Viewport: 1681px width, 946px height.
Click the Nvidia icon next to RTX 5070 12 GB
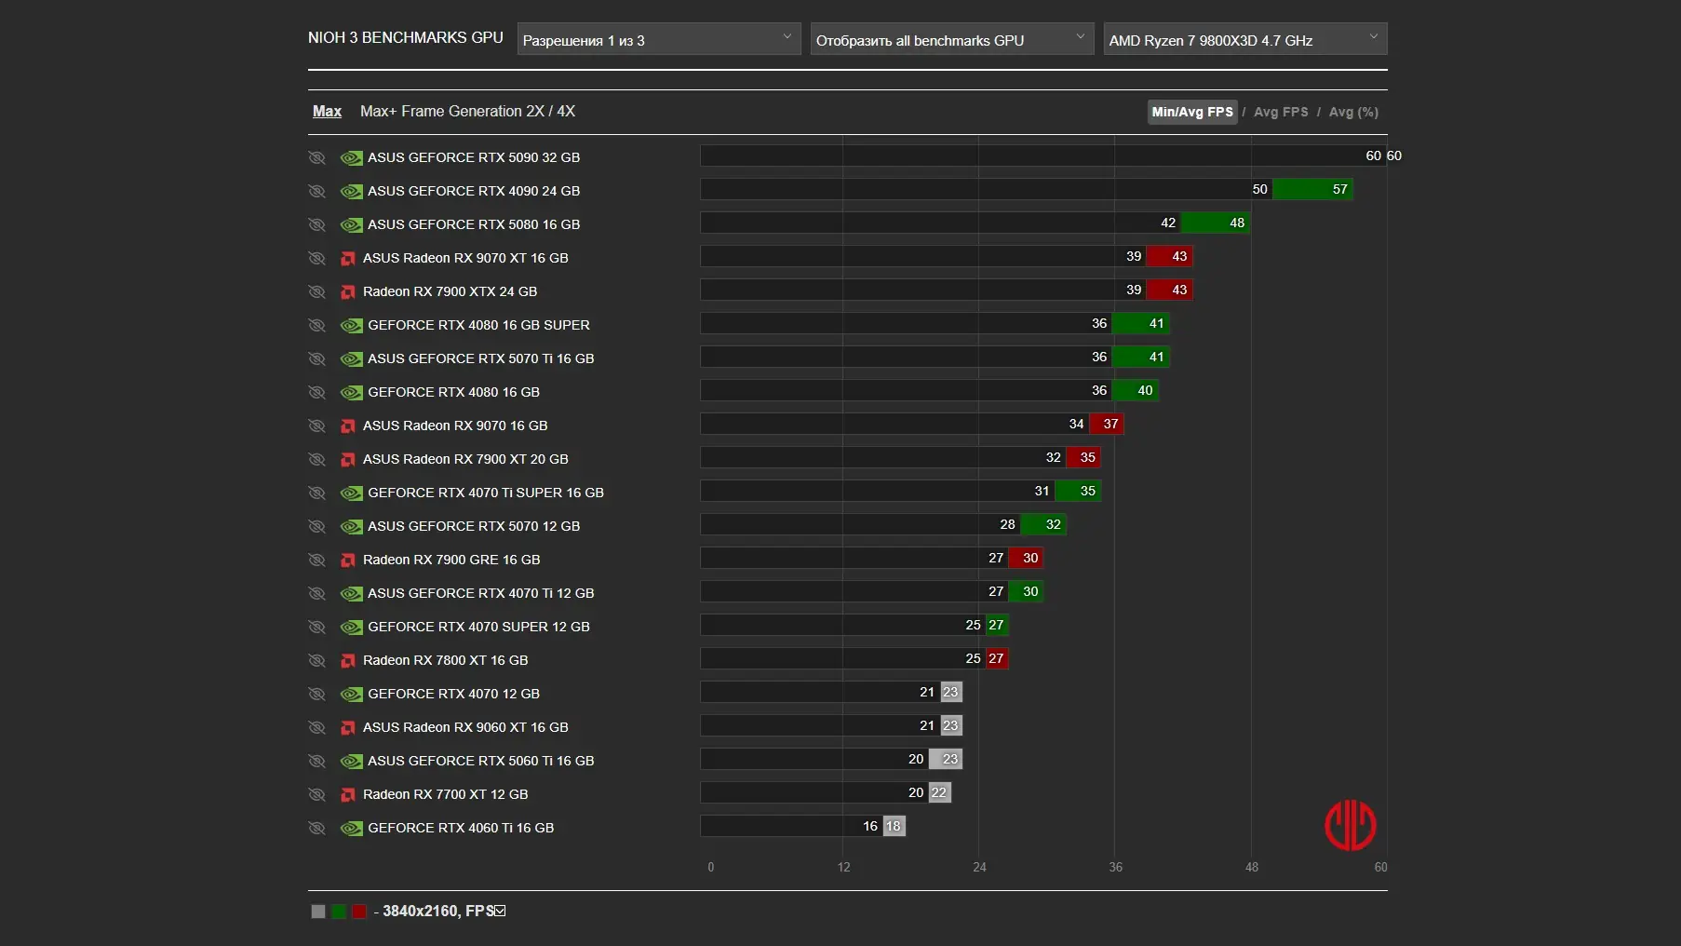(351, 527)
